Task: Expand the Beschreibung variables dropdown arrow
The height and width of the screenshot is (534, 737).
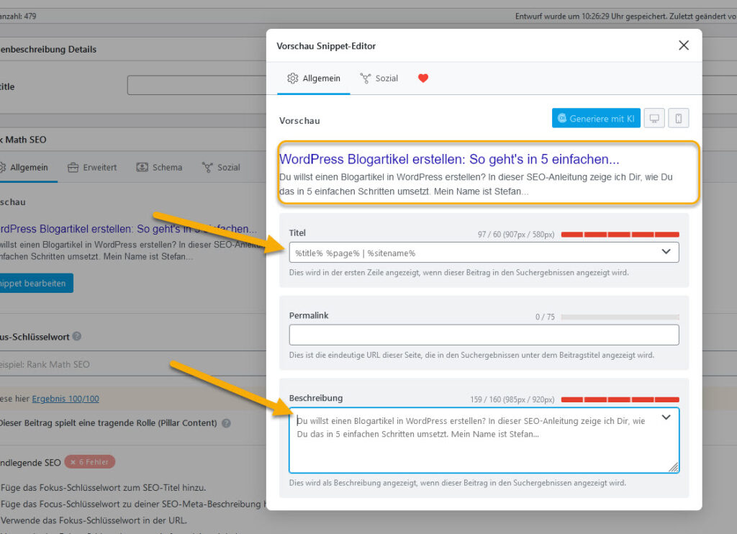Action: 666,417
